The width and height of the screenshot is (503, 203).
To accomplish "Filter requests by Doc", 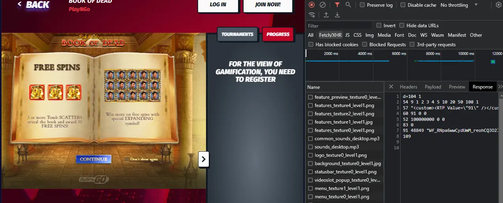I will tap(412, 35).
